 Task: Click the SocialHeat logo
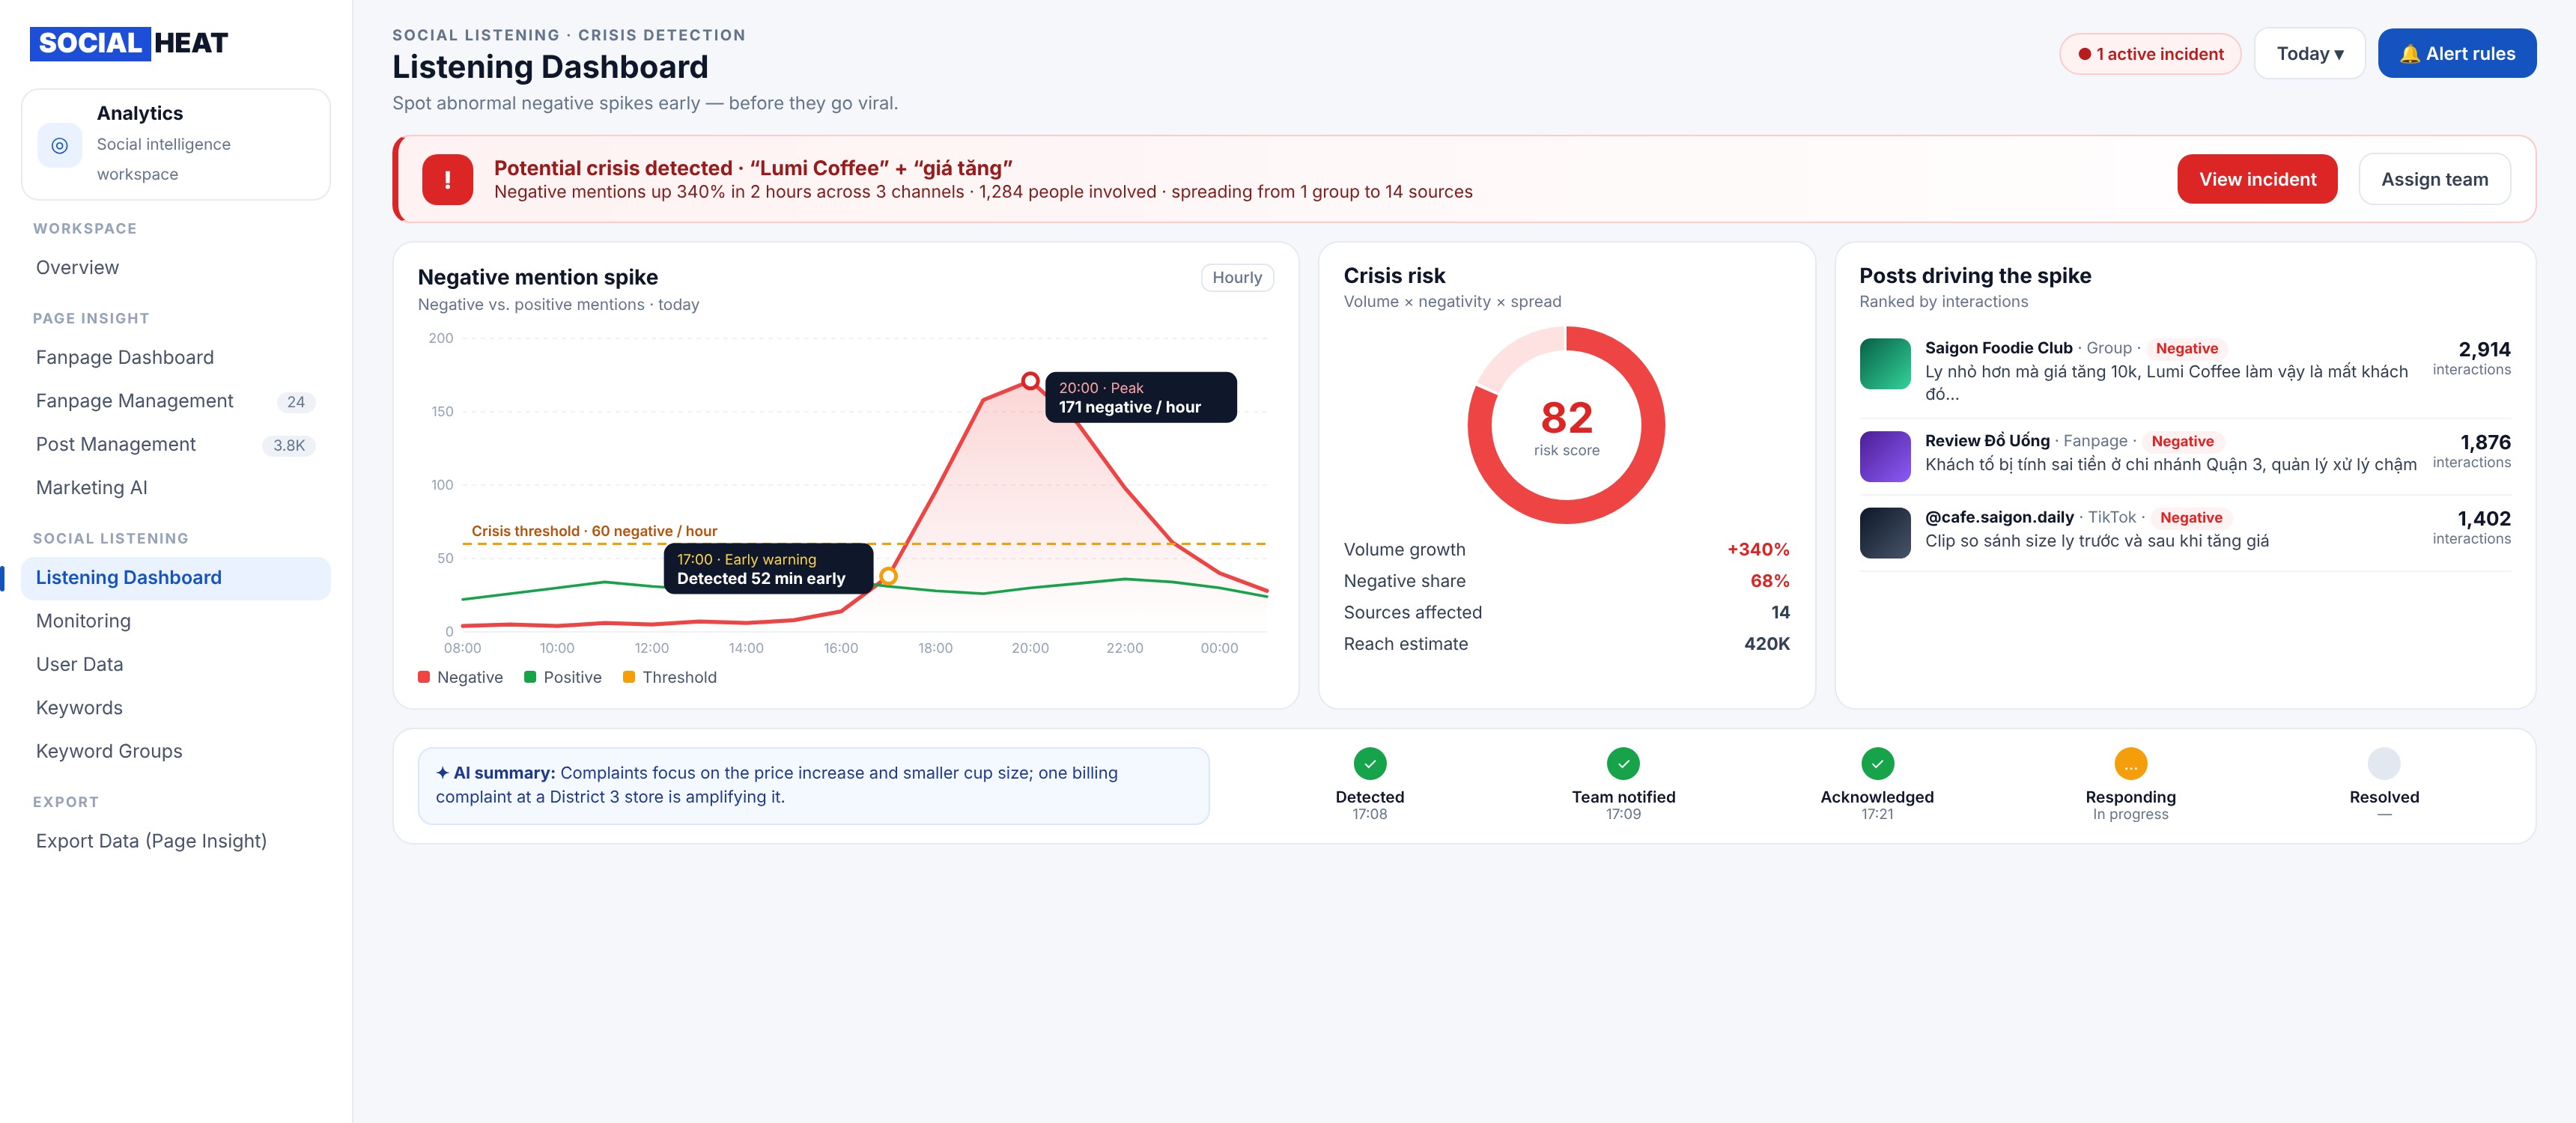129,43
